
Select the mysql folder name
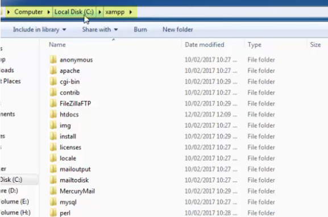68,202
